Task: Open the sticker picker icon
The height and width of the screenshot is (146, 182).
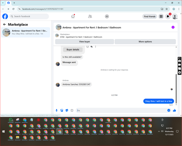Action: click(67, 110)
